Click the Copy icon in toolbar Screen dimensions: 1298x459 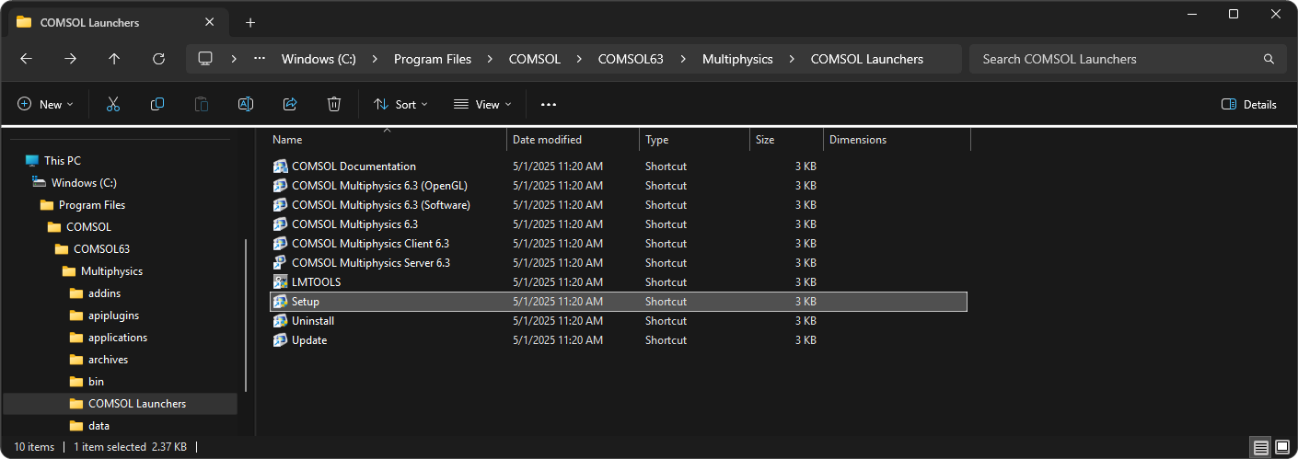click(x=157, y=105)
